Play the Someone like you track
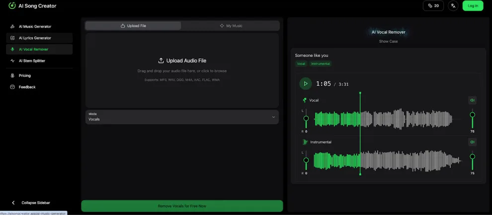The width and height of the screenshot is (492, 215). (x=306, y=84)
